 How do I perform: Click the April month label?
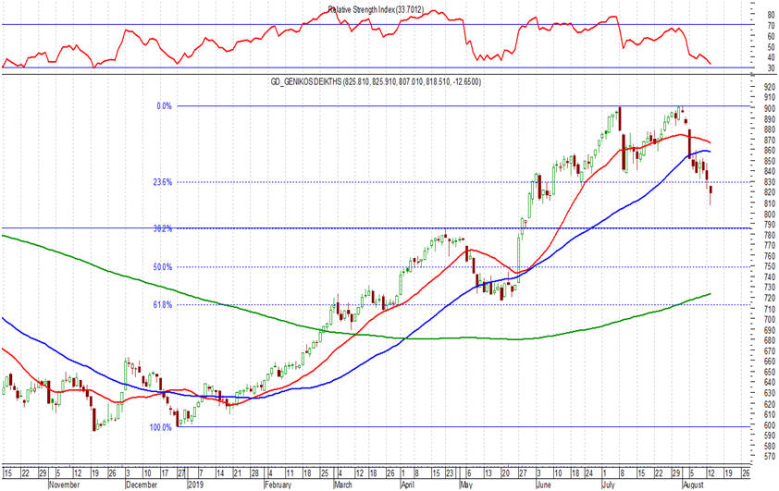tap(408, 485)
